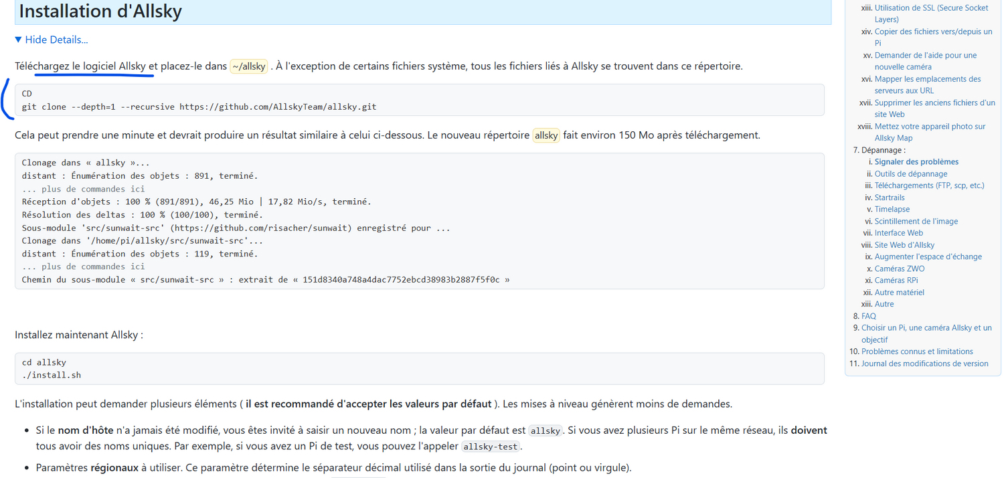Screen dimensions: 1004x478
Task: Click the allsky-test inline code
Action: point(491,447)
